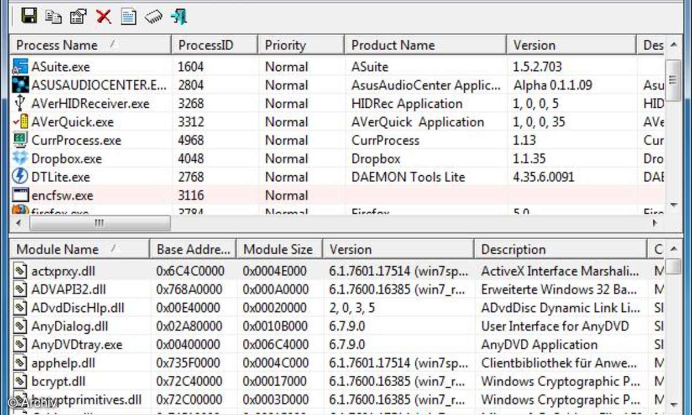This screenshot has width=692, height=415.
Task: Click process ID cell 4968
Action: [x=191, y=141]
